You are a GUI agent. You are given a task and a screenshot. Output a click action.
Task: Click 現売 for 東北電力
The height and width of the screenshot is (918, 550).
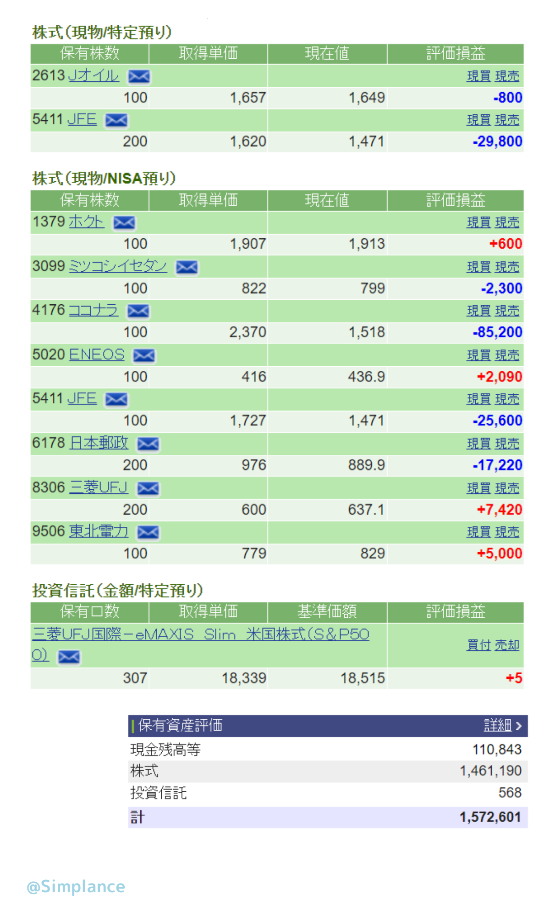507,532
